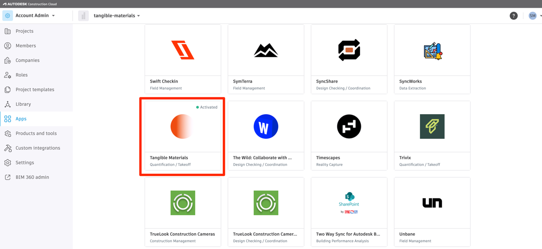Image resolution: width=542 pixels, height=249 pixels.
Task: Click the SM user avatar
Action: 533,15
